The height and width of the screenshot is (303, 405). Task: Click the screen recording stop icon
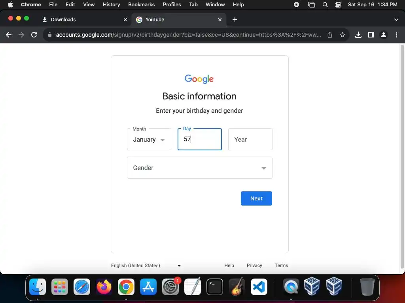click(297, 5)
